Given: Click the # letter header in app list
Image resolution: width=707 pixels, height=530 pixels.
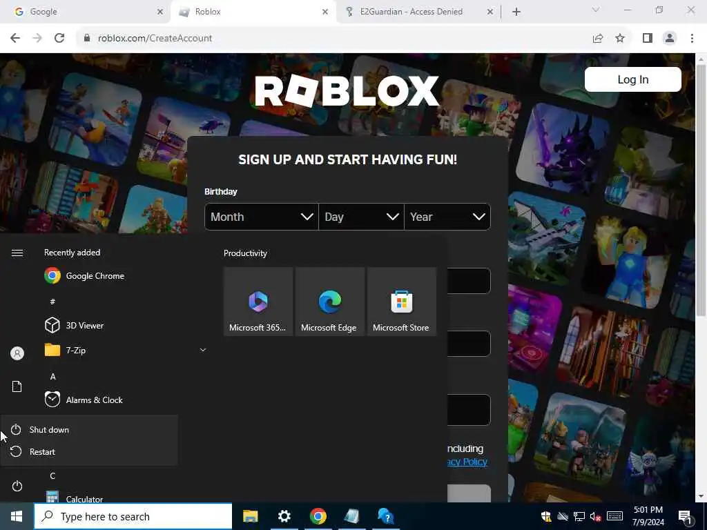Looking at the screenshot, I should 52,302.
